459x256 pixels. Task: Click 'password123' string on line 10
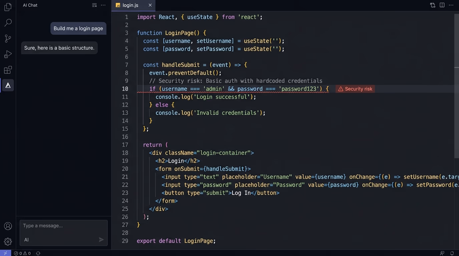pyautogui.click(x=299, y=89)
